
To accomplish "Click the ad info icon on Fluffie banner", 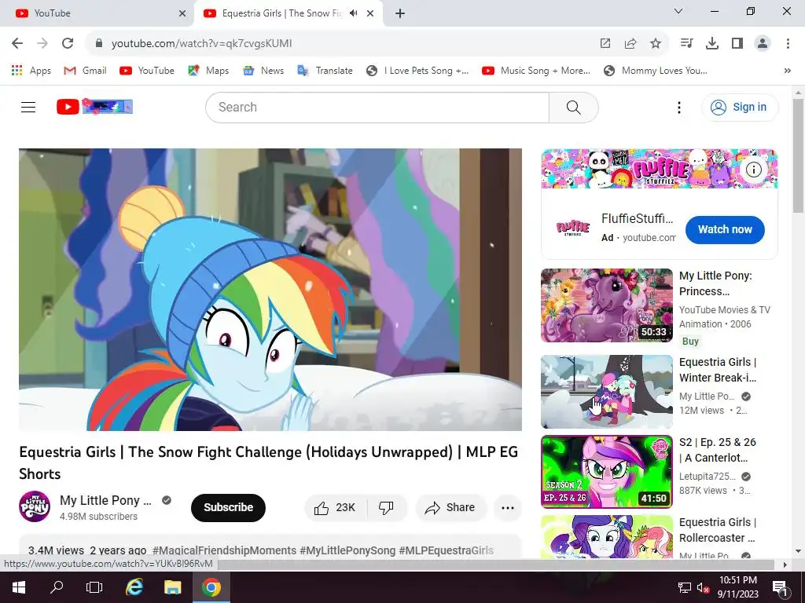I will click(x=753, y=170).
